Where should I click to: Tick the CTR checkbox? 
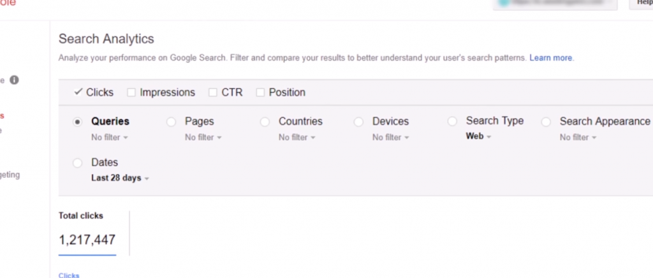click(x=213, y=92)
